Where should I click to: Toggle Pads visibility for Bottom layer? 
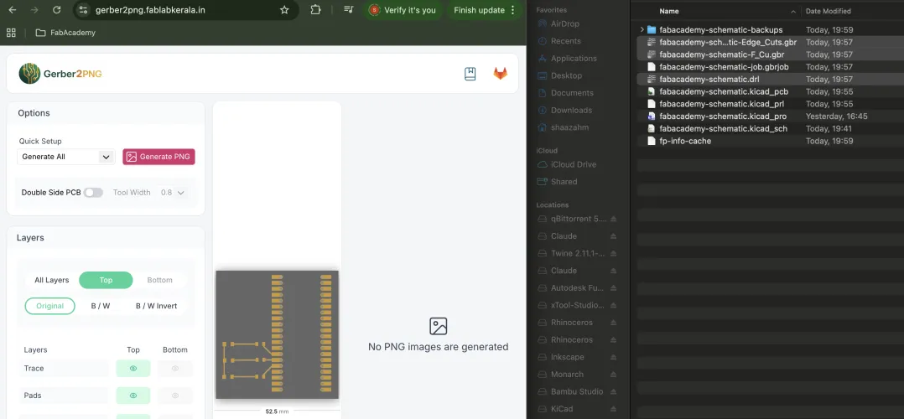pos(174,396)
